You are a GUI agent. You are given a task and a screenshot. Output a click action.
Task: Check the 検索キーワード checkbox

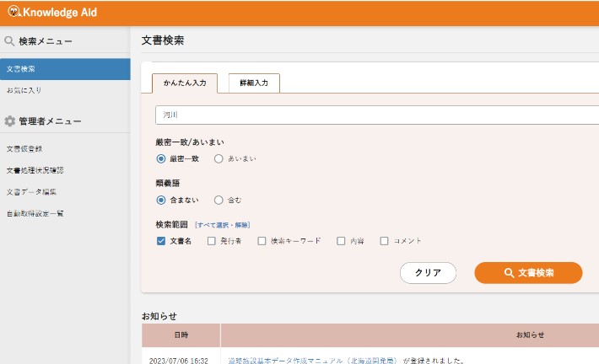(262, 241)
